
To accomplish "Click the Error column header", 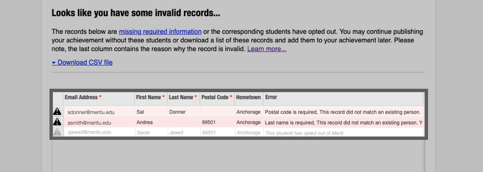I will 271,97.
